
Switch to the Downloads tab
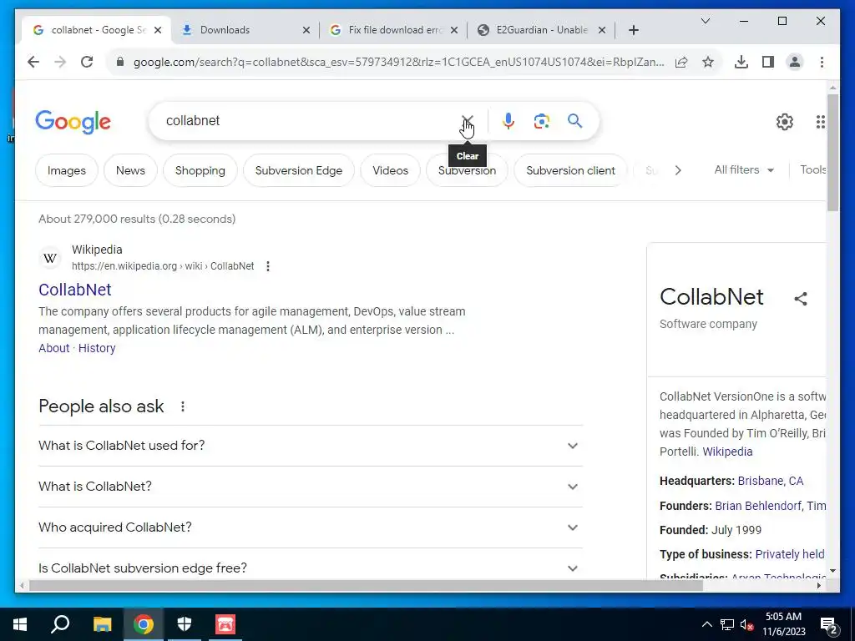[240, 30]
